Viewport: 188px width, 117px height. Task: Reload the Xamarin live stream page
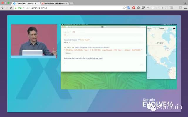coord(11,8)
